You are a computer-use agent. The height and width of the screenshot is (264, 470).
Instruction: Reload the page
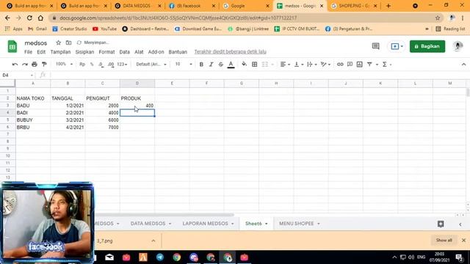(x=29, y=18)
